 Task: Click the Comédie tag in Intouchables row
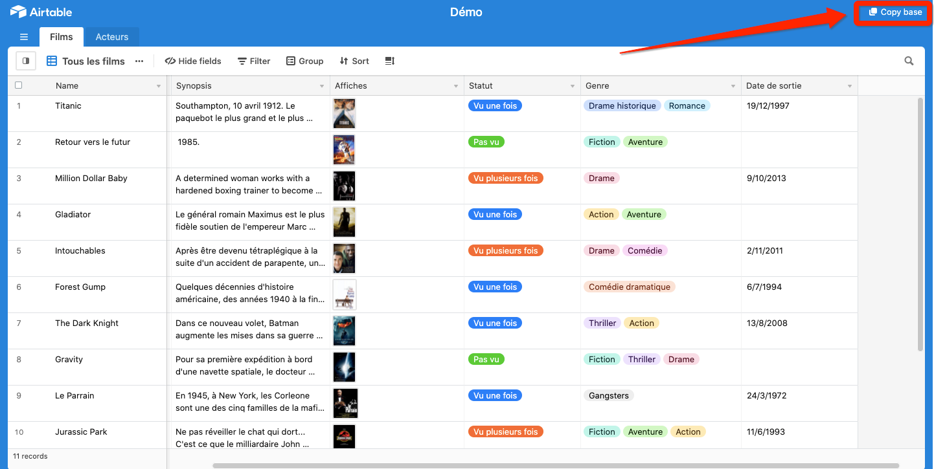pyautogui.click(x=644, y=250)
